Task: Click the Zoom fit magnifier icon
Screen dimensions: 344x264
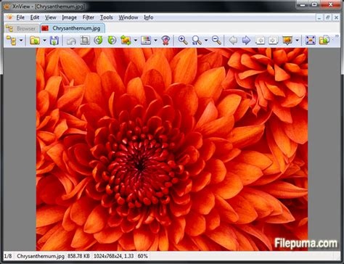Action: pos(197,40)
